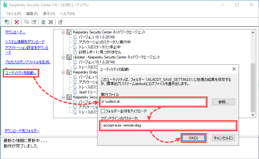Open the ダウンロード先フォルダー link
Screen dimensions: 259x159
pyautogui.click(x=22, y=131)
